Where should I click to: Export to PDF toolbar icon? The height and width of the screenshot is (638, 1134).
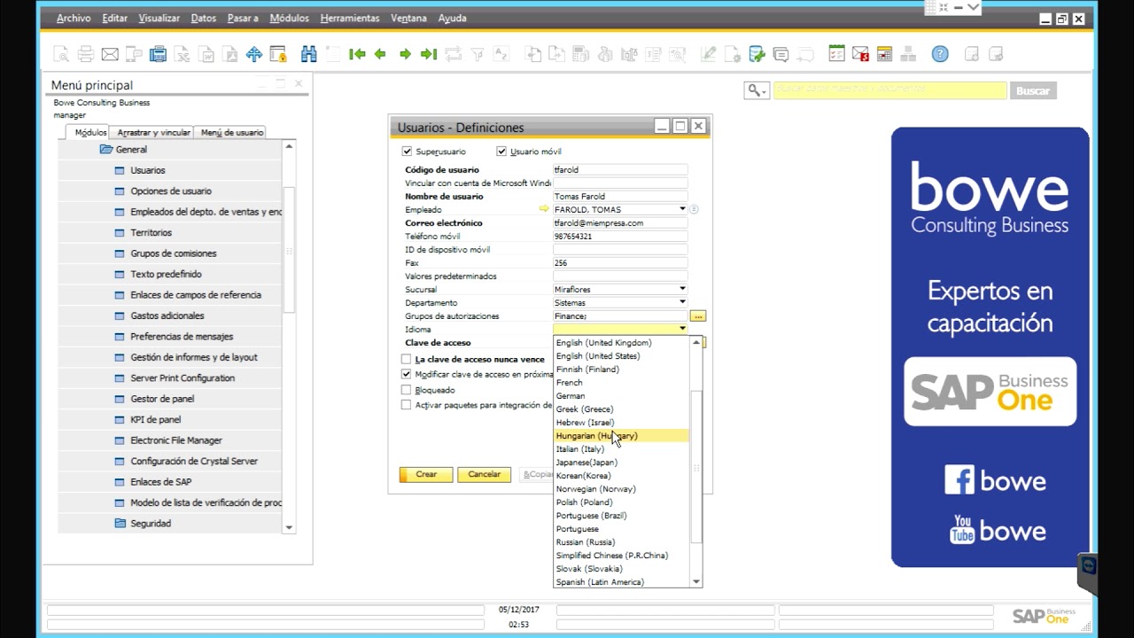[229, 54]
